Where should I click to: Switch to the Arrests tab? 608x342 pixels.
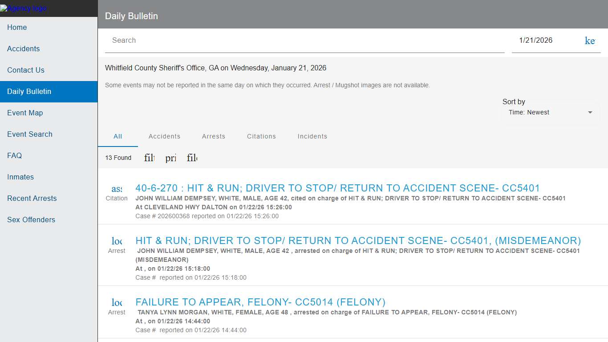click(x=214, y=136)
